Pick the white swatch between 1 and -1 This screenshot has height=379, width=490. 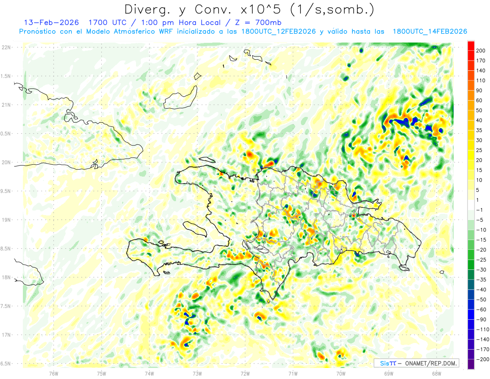471,205
